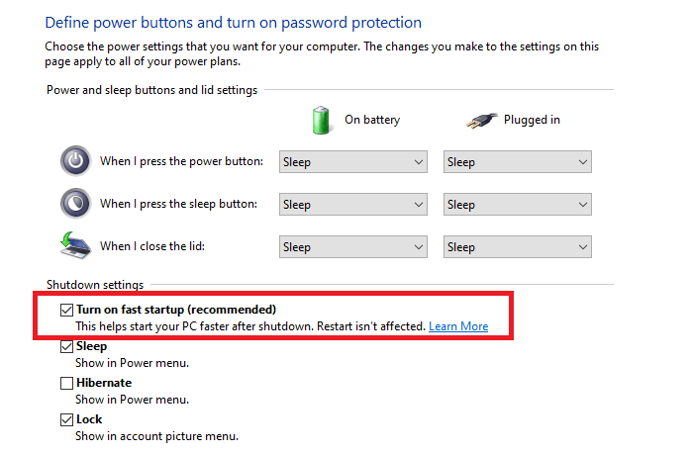
Task: Uncheck the Sleep power menu checkbox
Action: coord(66,346)
